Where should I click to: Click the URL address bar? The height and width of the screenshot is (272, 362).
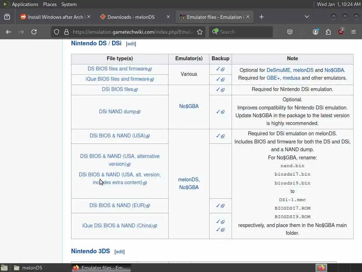pos(133,32)
